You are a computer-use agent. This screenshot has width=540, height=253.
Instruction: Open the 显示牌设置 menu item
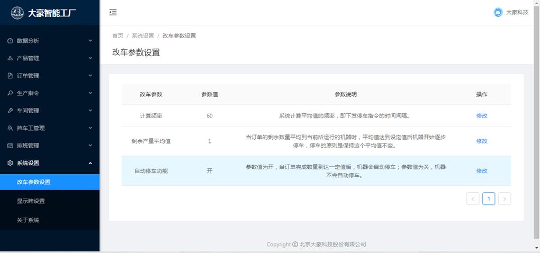coord(31,201)
